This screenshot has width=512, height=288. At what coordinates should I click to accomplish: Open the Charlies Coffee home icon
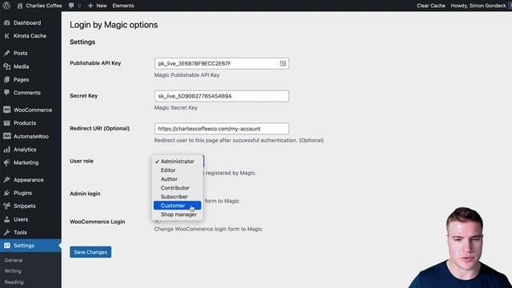20,6
